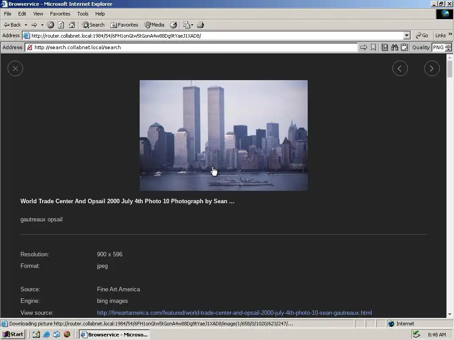Click the red round quick launch icon
Image resolution: width=454 pixels, height=340 pixels.
click(67, 335)
